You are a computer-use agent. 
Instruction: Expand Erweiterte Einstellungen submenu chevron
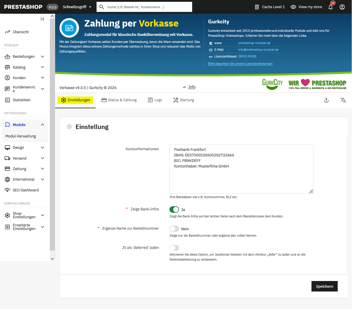click(43, 227)
